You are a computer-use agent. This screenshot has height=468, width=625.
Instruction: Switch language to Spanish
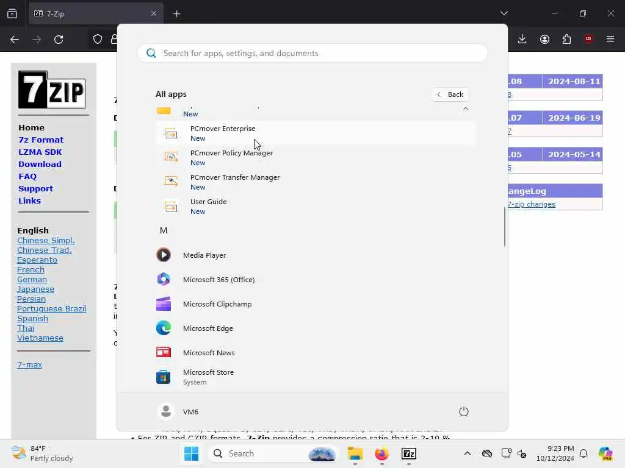[x=33, y=318]
